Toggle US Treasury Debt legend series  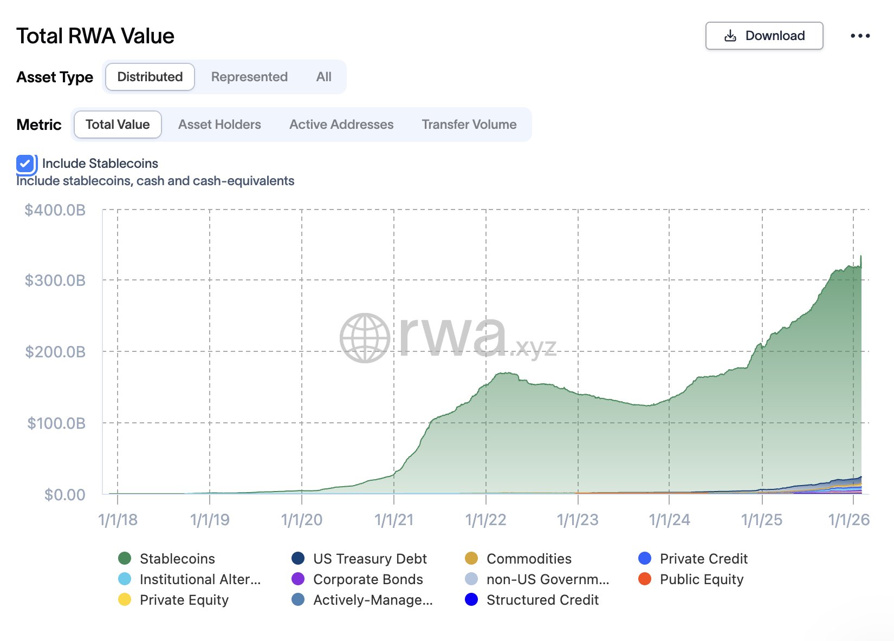(x=370, y=558)
